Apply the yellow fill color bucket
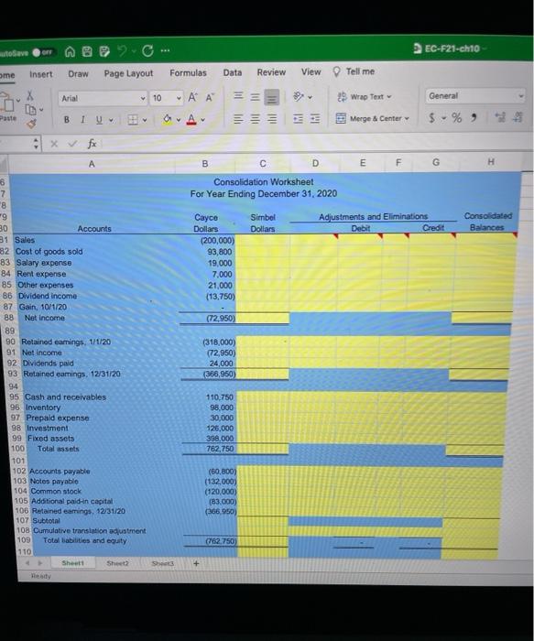Viewport: 534px width, 641px height. coord(168,119)
